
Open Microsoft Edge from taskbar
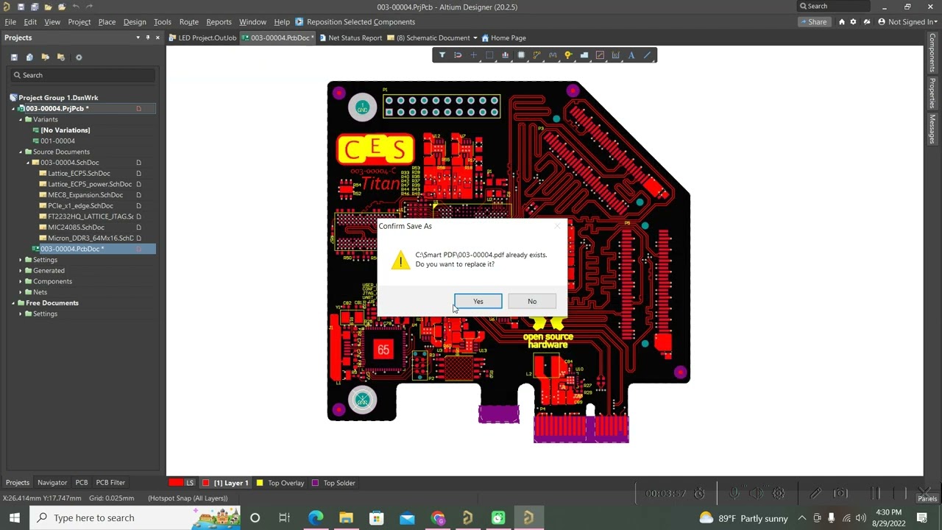pyautogui.click(x=315, y=518)
